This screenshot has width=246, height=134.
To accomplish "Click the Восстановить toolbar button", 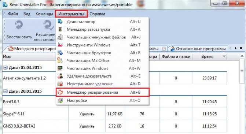I will pyautogui.click(x=19, y=30).
